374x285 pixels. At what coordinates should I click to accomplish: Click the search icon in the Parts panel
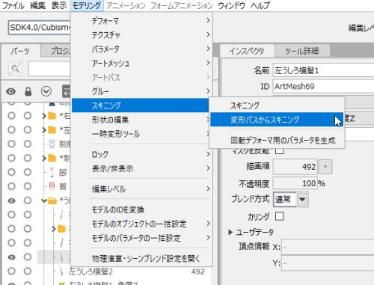click(15, 69)
